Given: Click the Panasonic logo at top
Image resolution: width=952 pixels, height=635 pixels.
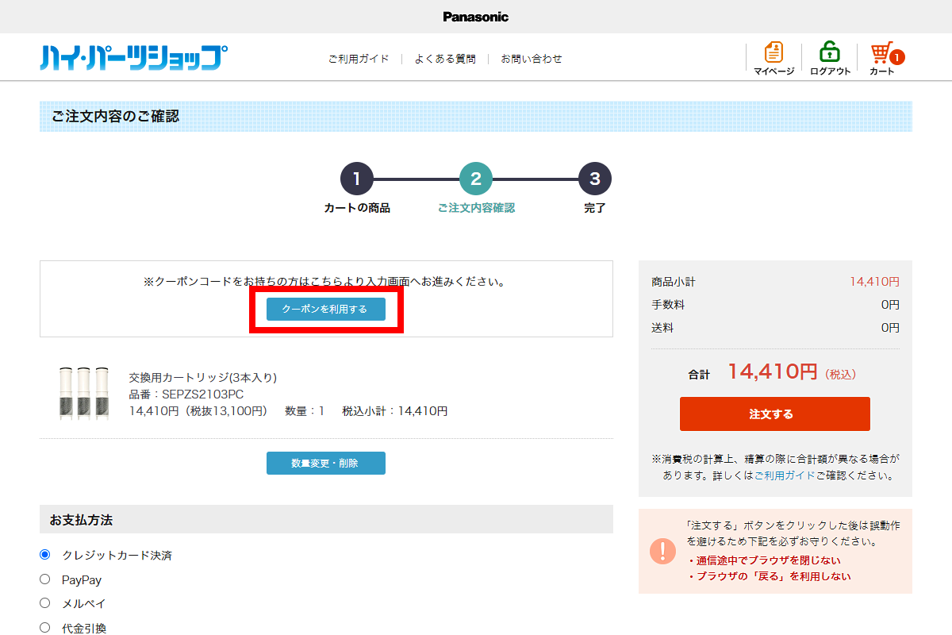Looking at the screenshot, I should click(475, 17).
